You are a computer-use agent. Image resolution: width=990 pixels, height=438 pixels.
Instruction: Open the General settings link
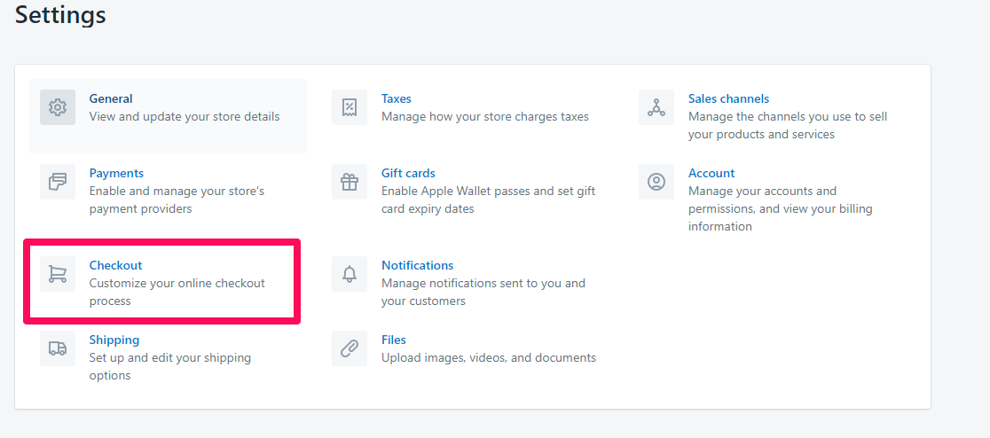pyautogui.click(x=111, y=98)
